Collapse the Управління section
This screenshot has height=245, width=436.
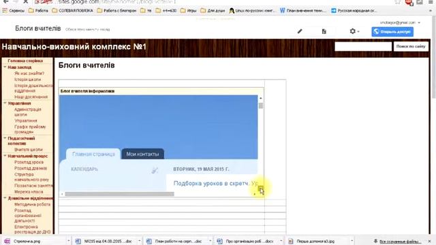[x=5, y=103]
